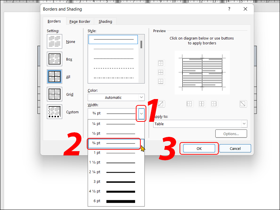The height and width of the screenshot is (210, 280).
Task: Select the Grid border setting icon
Action: coord(55,94)
